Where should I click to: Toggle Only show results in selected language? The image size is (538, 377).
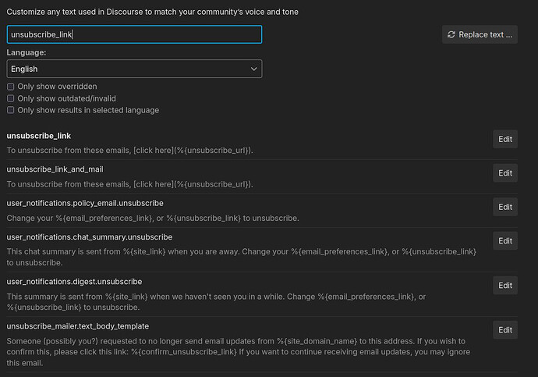tap(11, 110)
